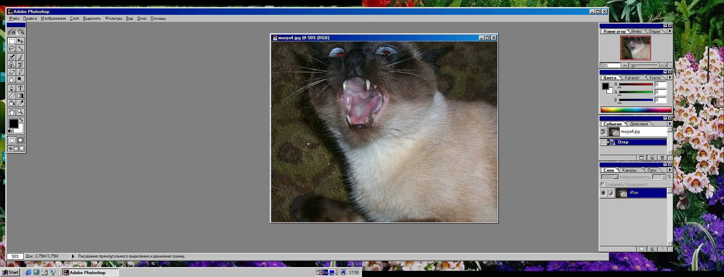Image resolution: width=724 pixels, height=277 pixels.
Task: Click trash icon in События panel
Action: 662,158
